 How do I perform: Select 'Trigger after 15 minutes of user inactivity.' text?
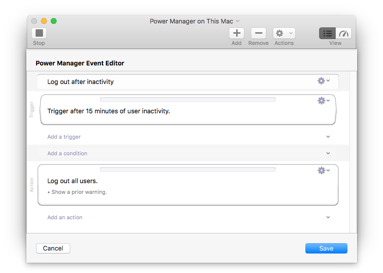click(108, 111)
